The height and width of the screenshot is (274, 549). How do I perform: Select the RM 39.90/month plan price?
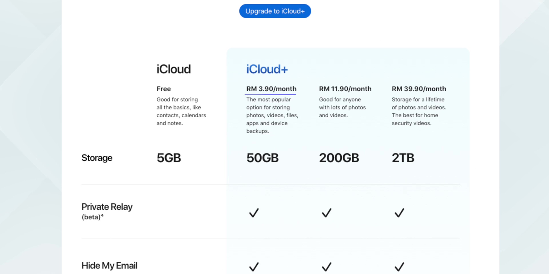[419, 89]
